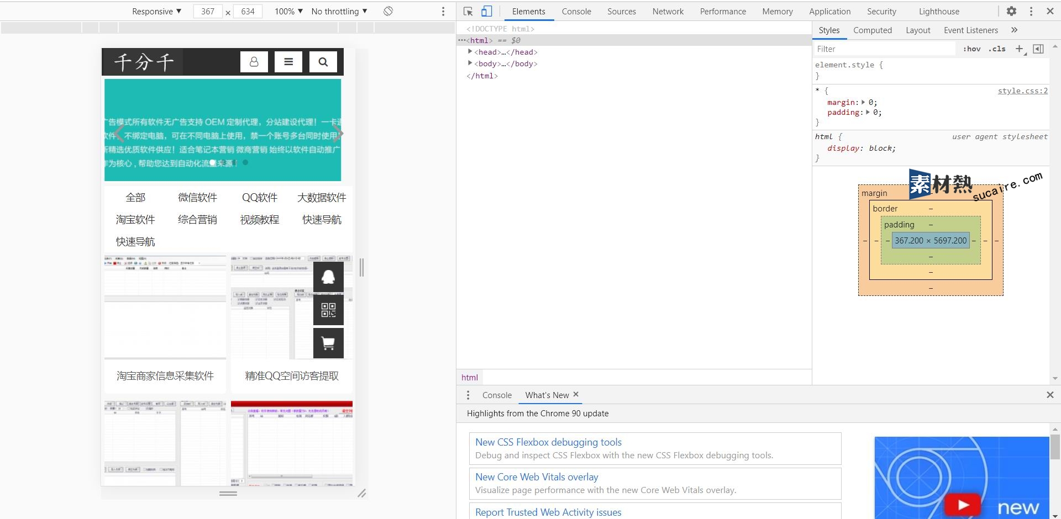
Task: Go to next carousel slide arrow
Action: tap(337, 133)
